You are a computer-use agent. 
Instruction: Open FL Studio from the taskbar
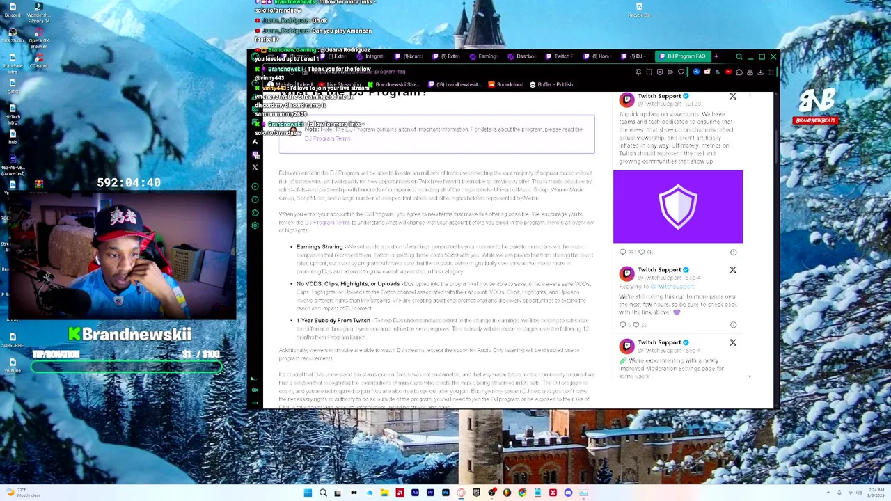pyautogui.click(x=507, y=493)
